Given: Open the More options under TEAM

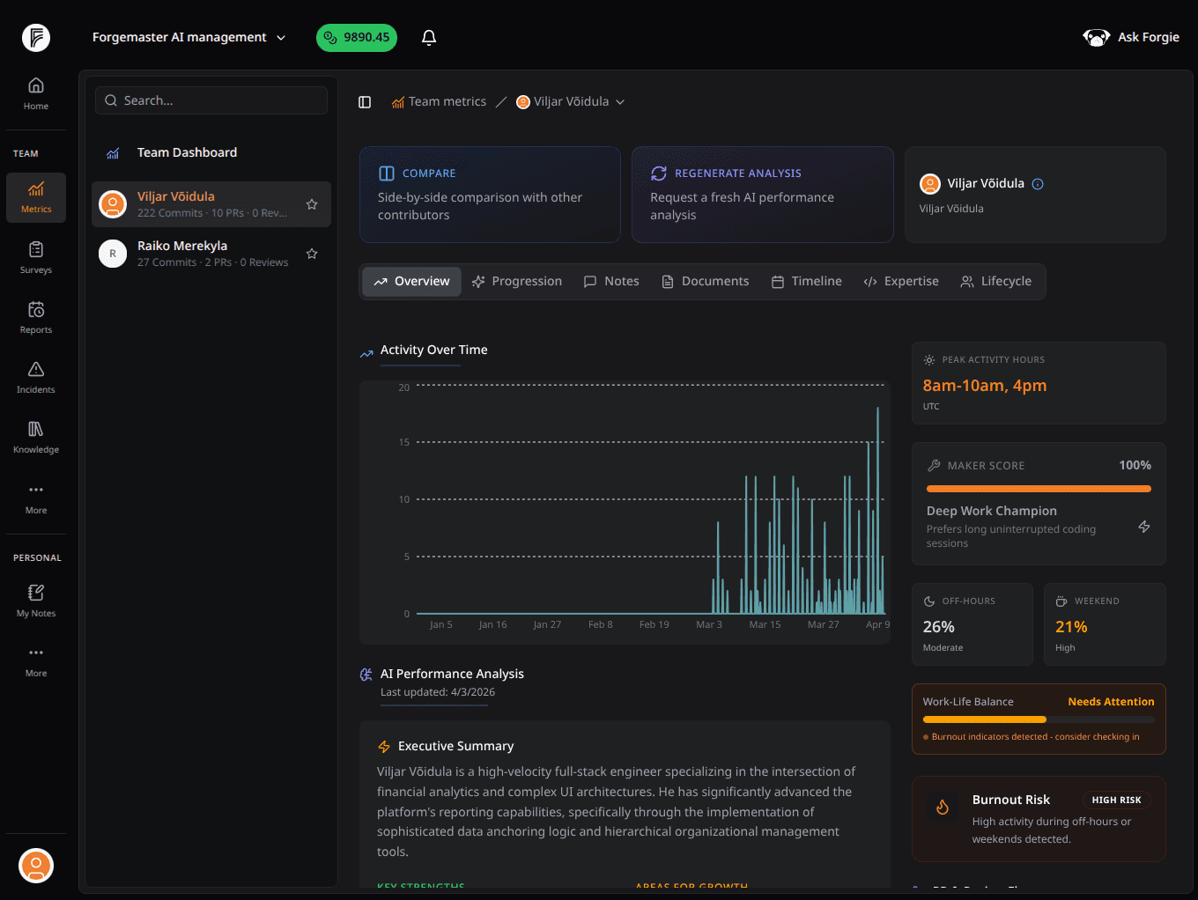Looking at the screenshot, I should click(x=35, y=498).
